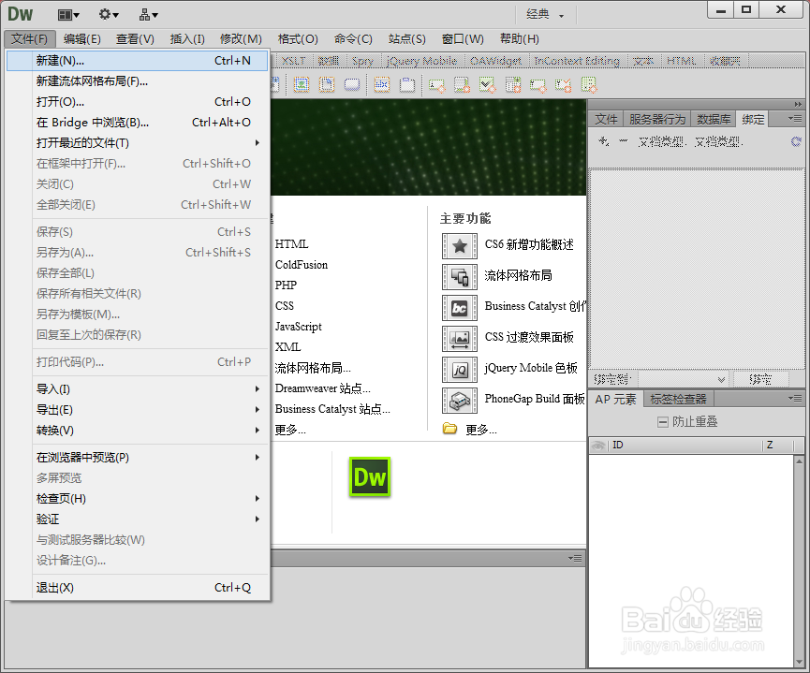This screenshot has width=810, height=673.
Task: Insert Spry validation textarea
Action: pyautogui.click(x=462, y=85)
